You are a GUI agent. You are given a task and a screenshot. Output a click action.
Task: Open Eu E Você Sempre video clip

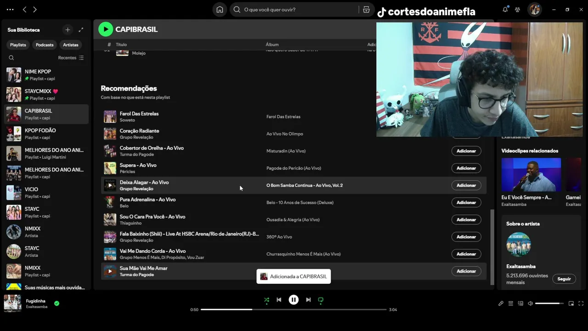click(x=531, y=175)
